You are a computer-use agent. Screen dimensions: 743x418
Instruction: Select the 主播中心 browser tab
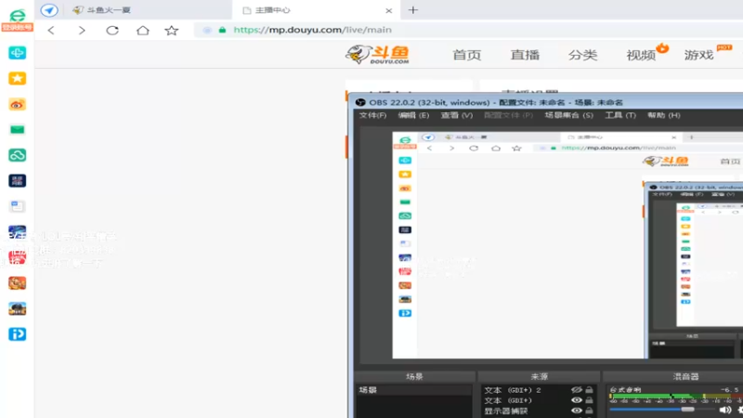click(x=317, y=10)
